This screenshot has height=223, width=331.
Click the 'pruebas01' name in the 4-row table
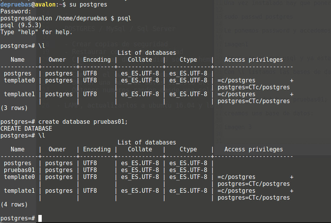(19, 170)
